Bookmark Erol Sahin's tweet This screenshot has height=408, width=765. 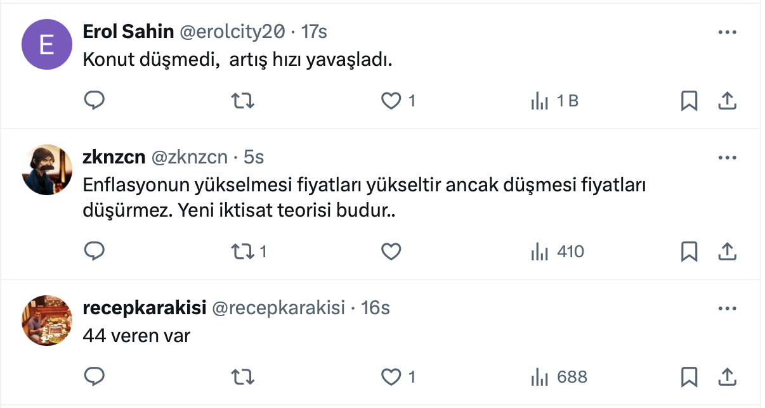pos(689,101)
